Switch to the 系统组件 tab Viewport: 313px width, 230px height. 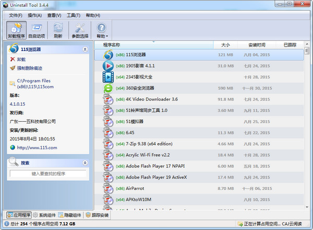pos(44,215)
